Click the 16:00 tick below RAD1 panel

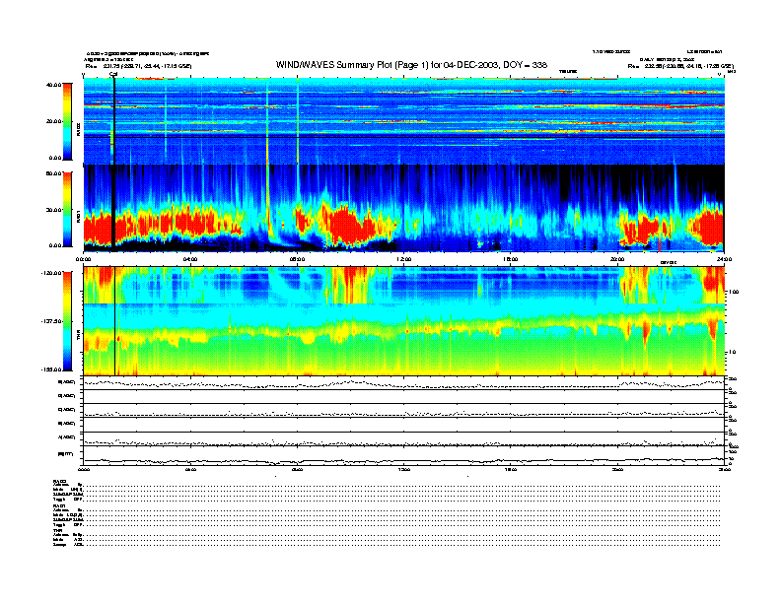click(x=511, y=259)
